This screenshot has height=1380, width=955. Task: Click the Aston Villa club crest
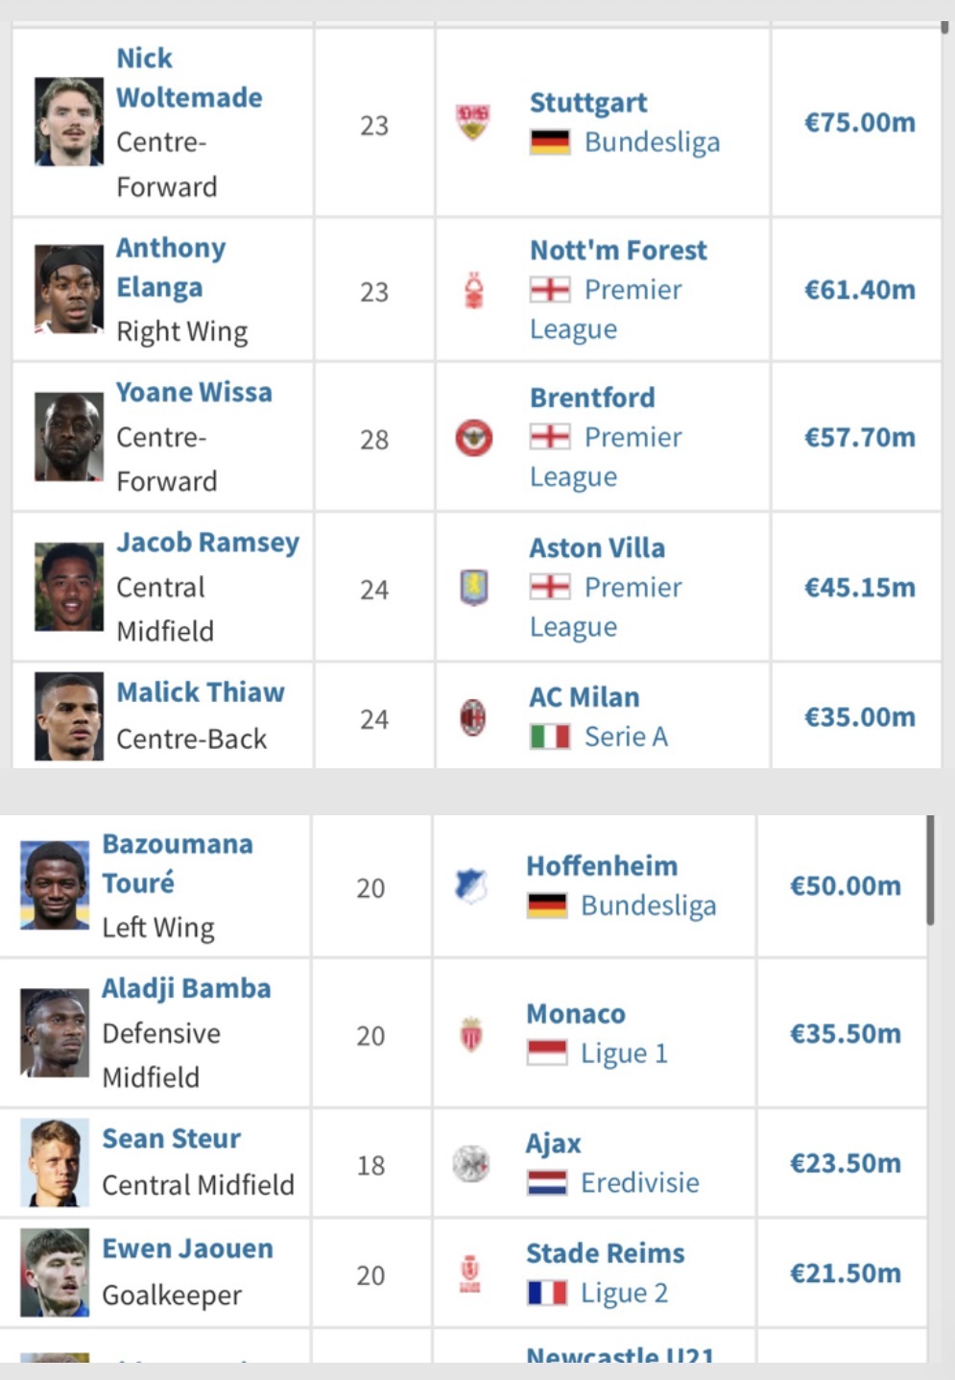(473, 587)
